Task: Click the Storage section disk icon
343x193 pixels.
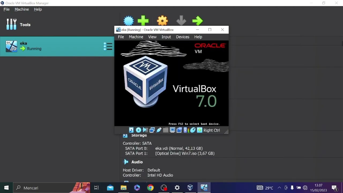Action: coord(125,136)
